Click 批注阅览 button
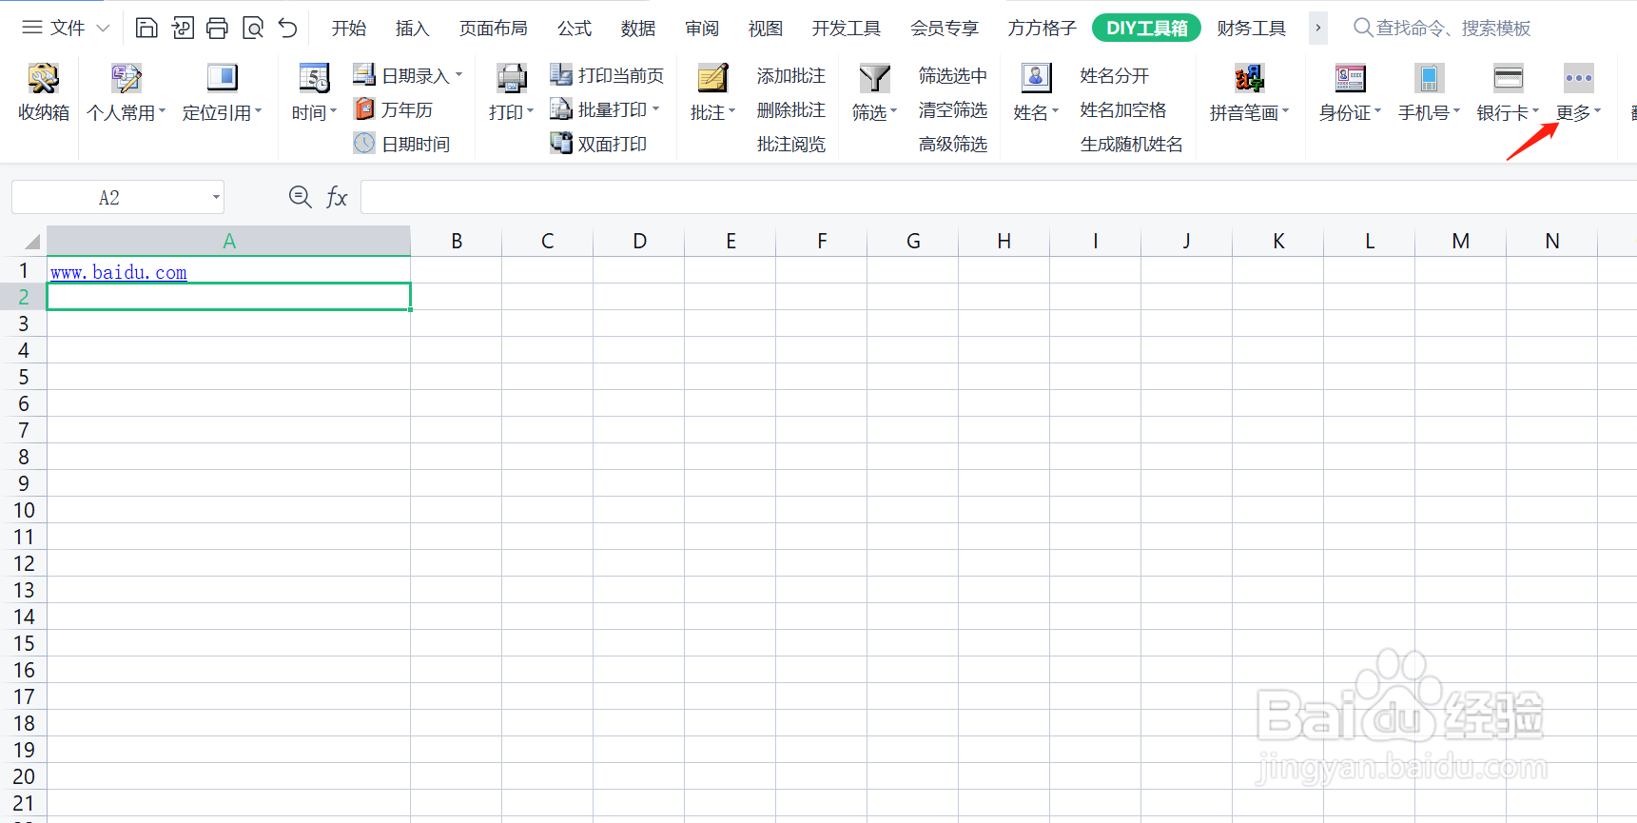 point(790,144)
